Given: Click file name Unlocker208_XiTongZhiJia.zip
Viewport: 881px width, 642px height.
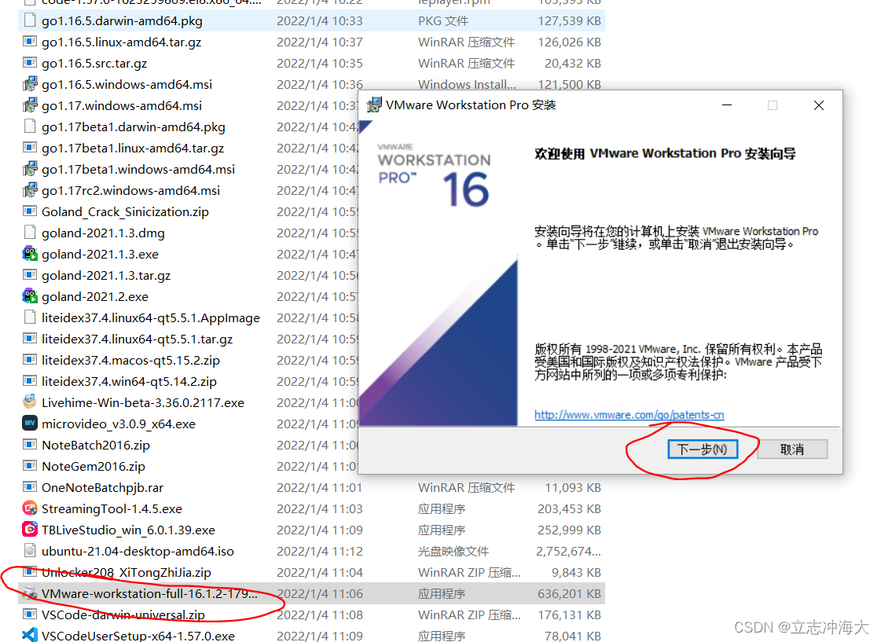Looking at the screenshot, I should pyautogui.click(x=127, y=572).
